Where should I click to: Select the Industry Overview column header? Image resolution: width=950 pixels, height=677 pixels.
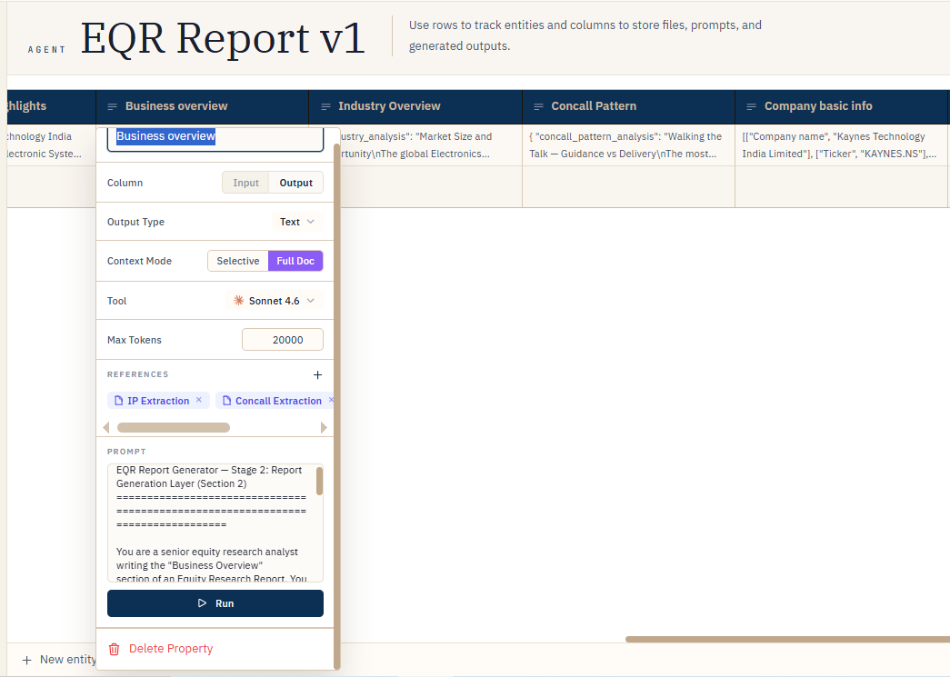tap(415, 106)
